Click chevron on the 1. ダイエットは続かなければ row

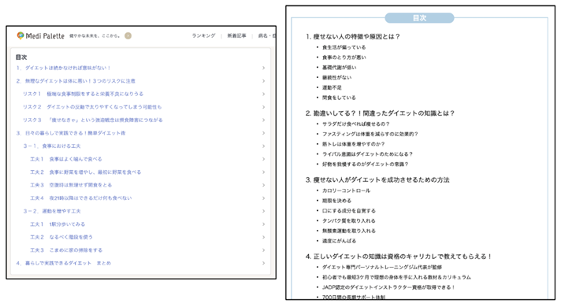263,68
